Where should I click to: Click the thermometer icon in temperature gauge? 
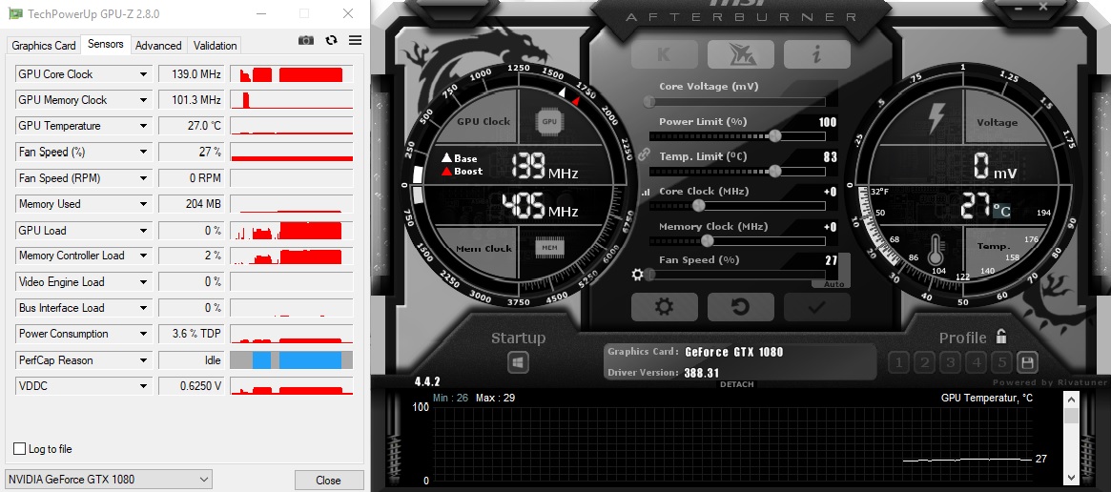click(x=936, y=248)
